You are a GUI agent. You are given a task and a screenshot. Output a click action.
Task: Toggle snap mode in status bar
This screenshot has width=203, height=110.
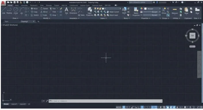[x=127, y=107]
